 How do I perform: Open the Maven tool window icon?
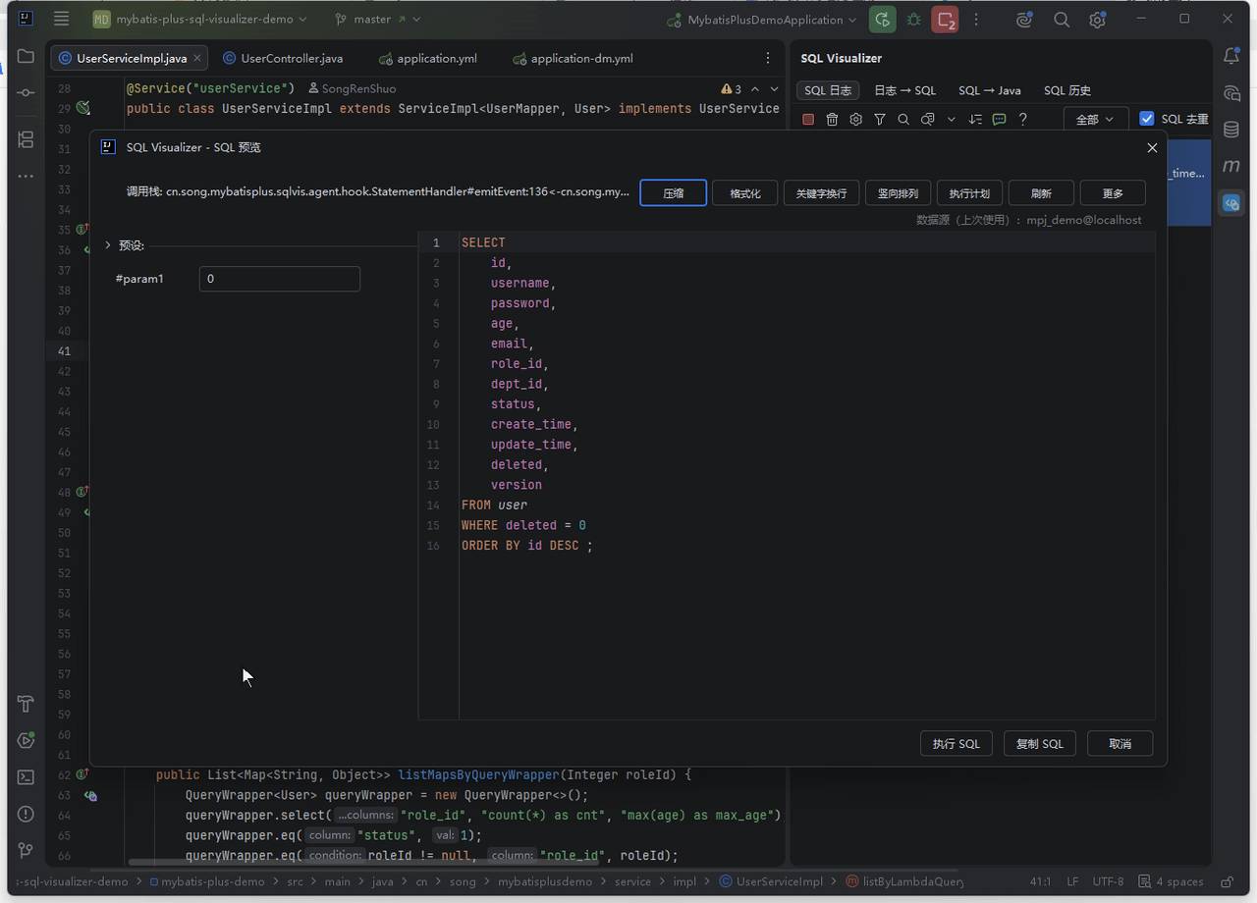(x=1231, y=166)
